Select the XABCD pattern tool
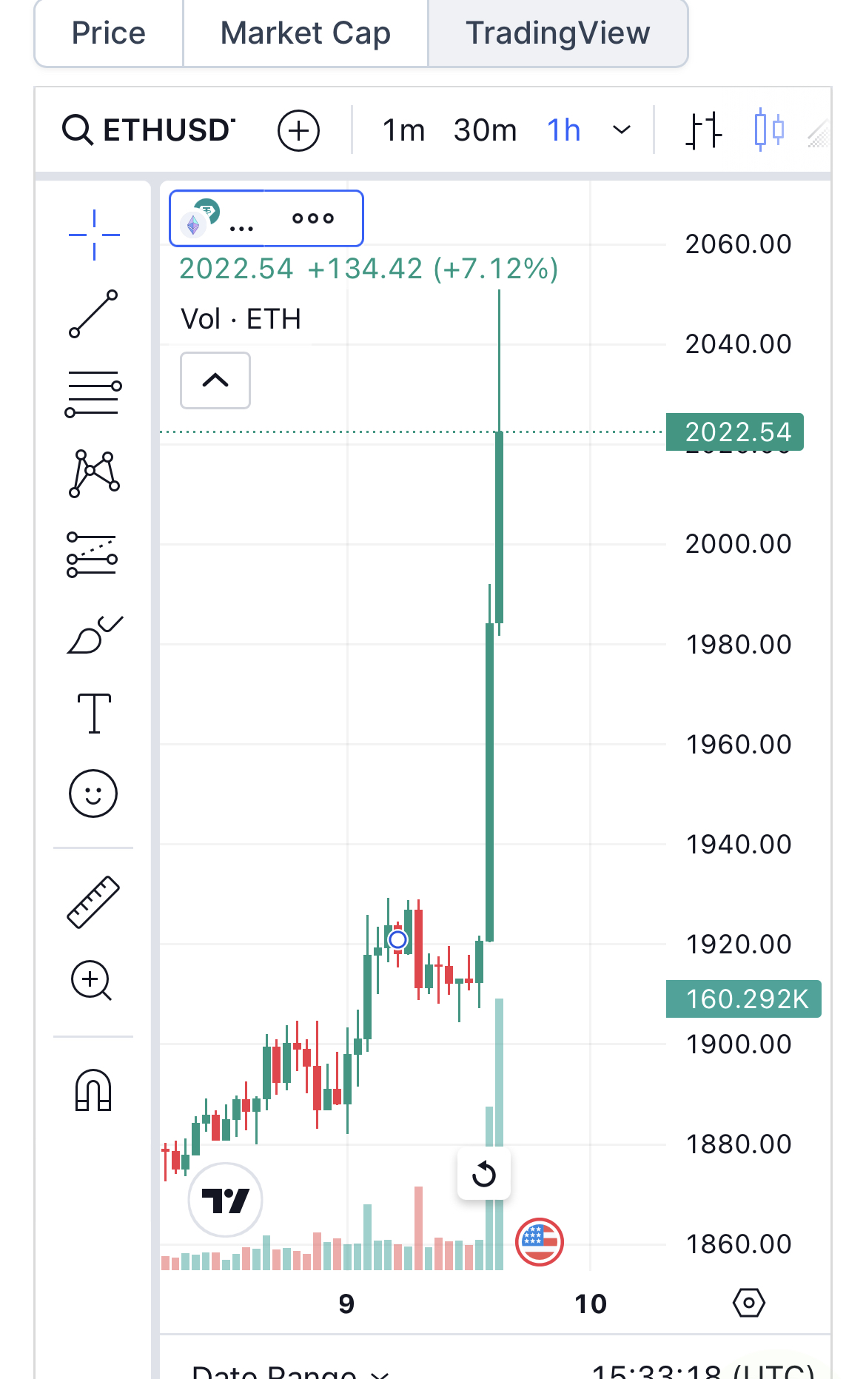Screen dimensions: 866x1379 point(94,473)
